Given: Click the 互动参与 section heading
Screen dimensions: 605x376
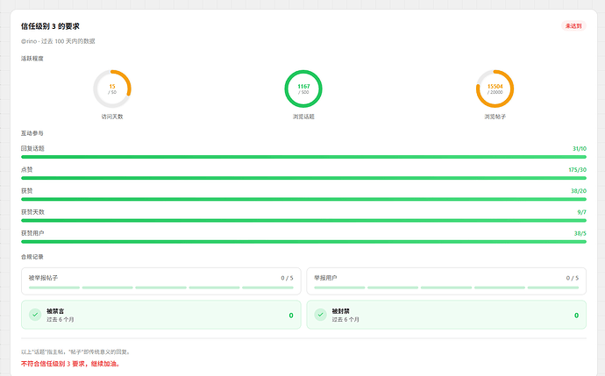Looking at the screenshot, I should pos(32,133).
